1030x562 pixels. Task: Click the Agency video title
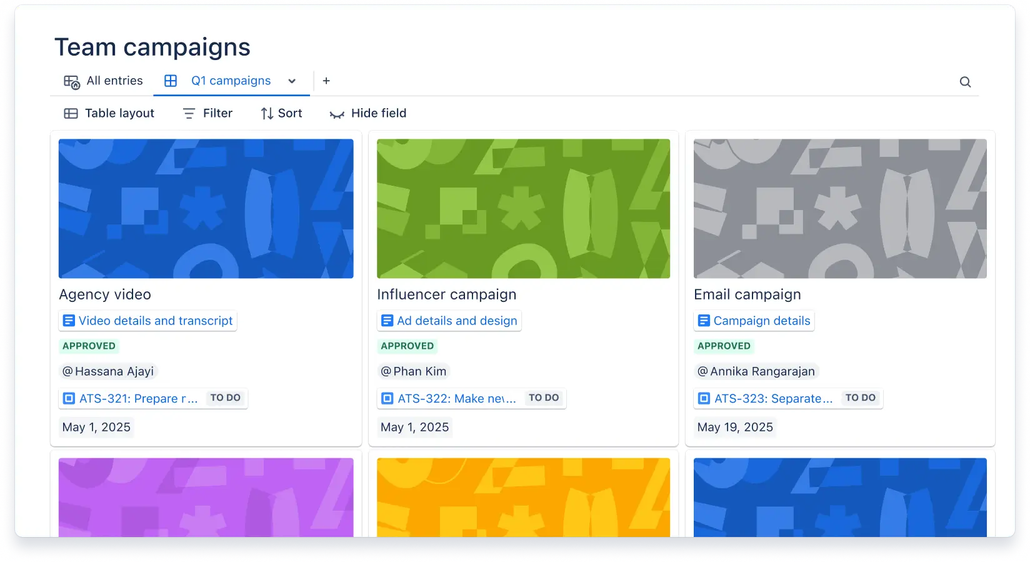point(105,294)
